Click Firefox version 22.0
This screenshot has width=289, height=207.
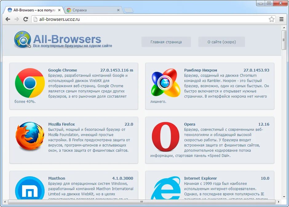click(129, 124)
